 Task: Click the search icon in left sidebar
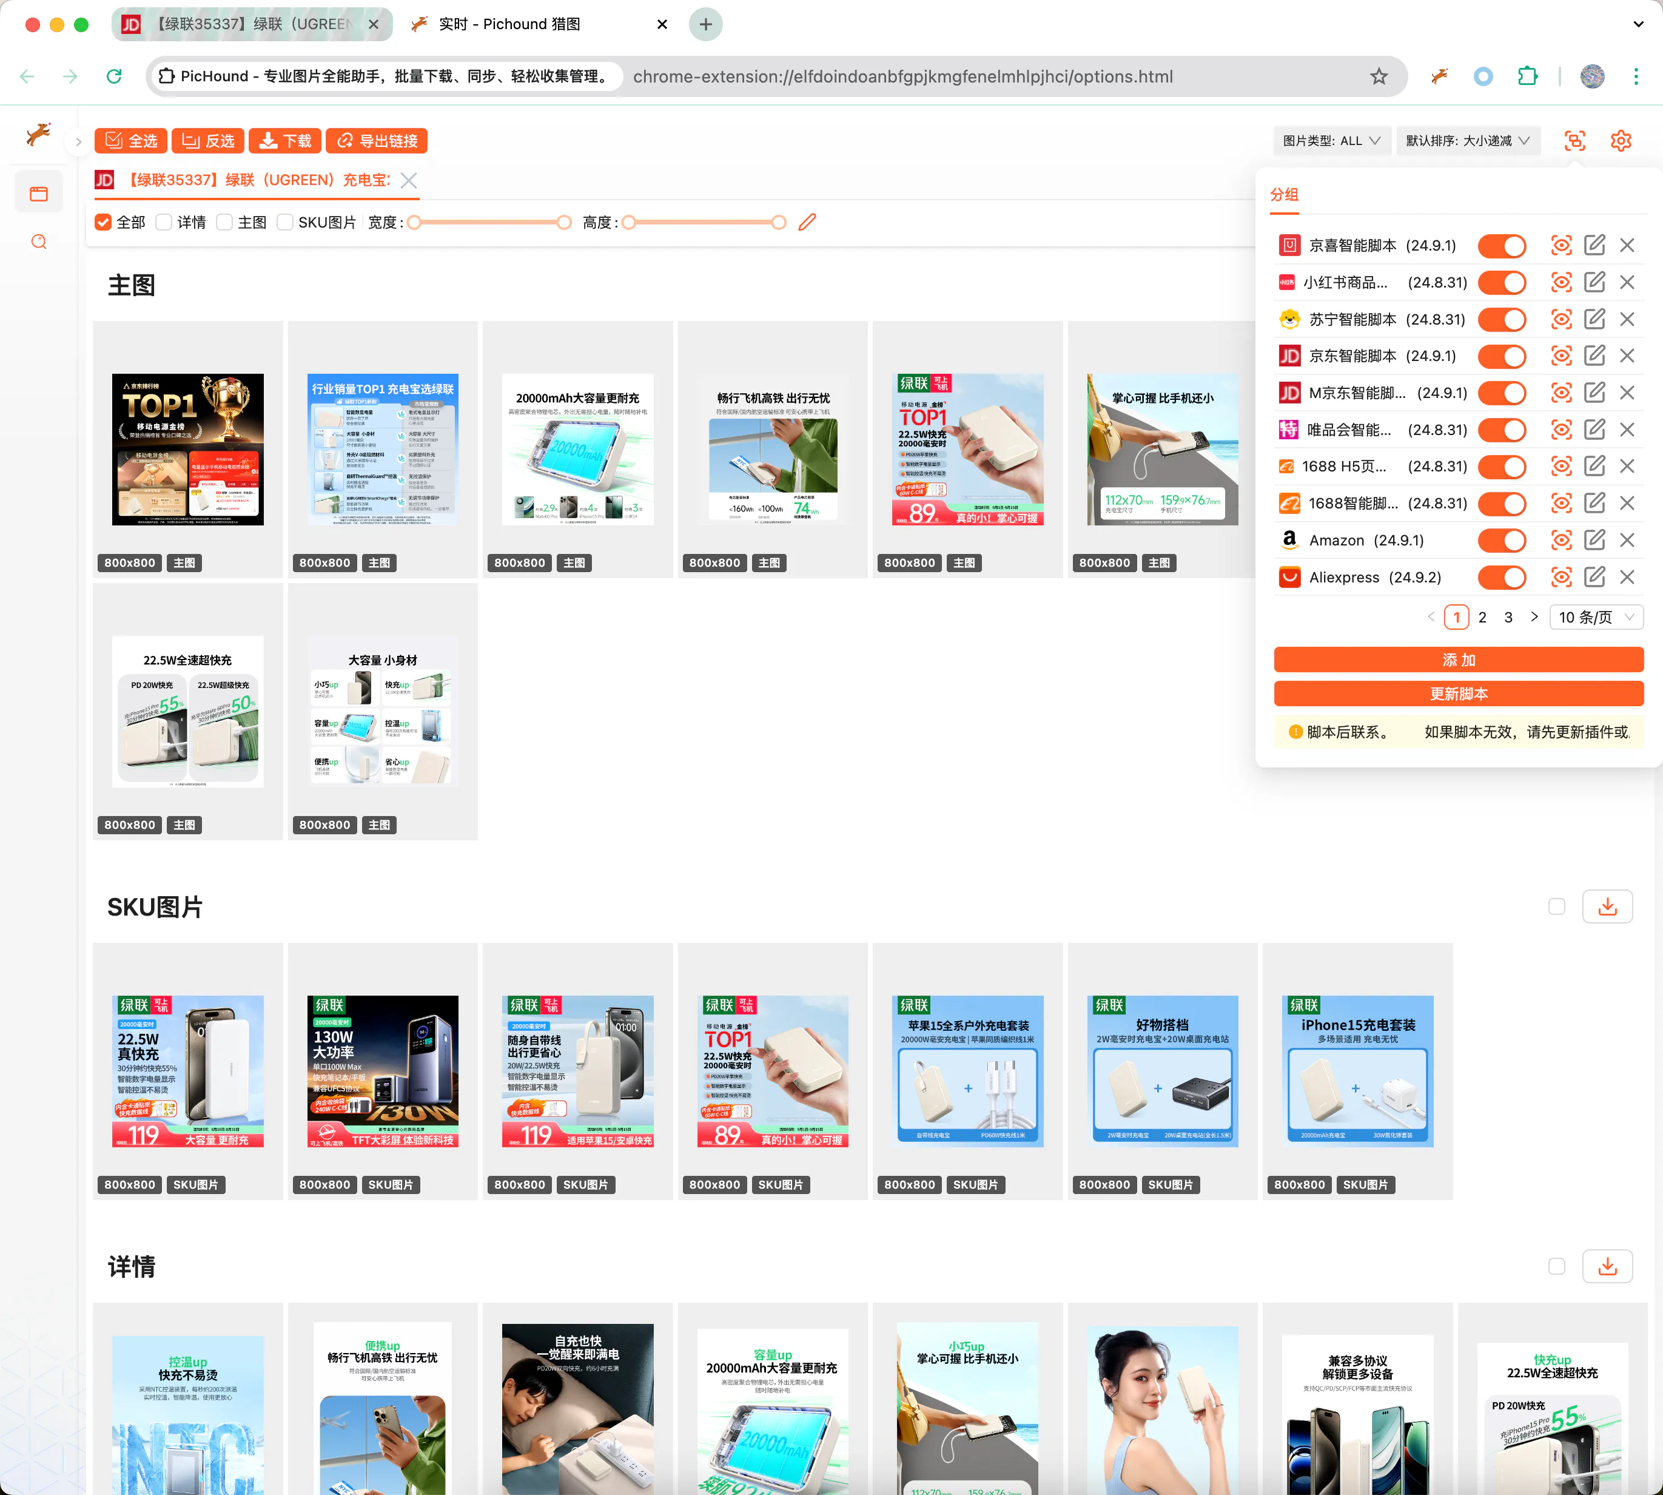click(39, 241)
